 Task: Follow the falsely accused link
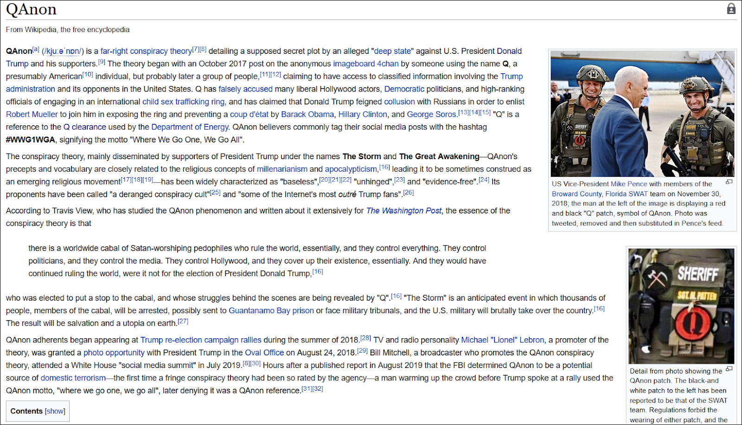pos(245,89)
